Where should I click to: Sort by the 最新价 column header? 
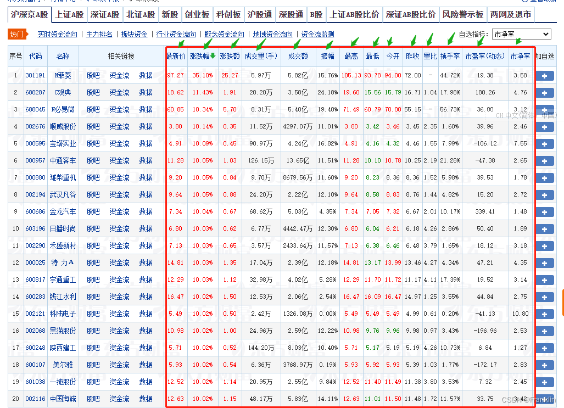176,56
